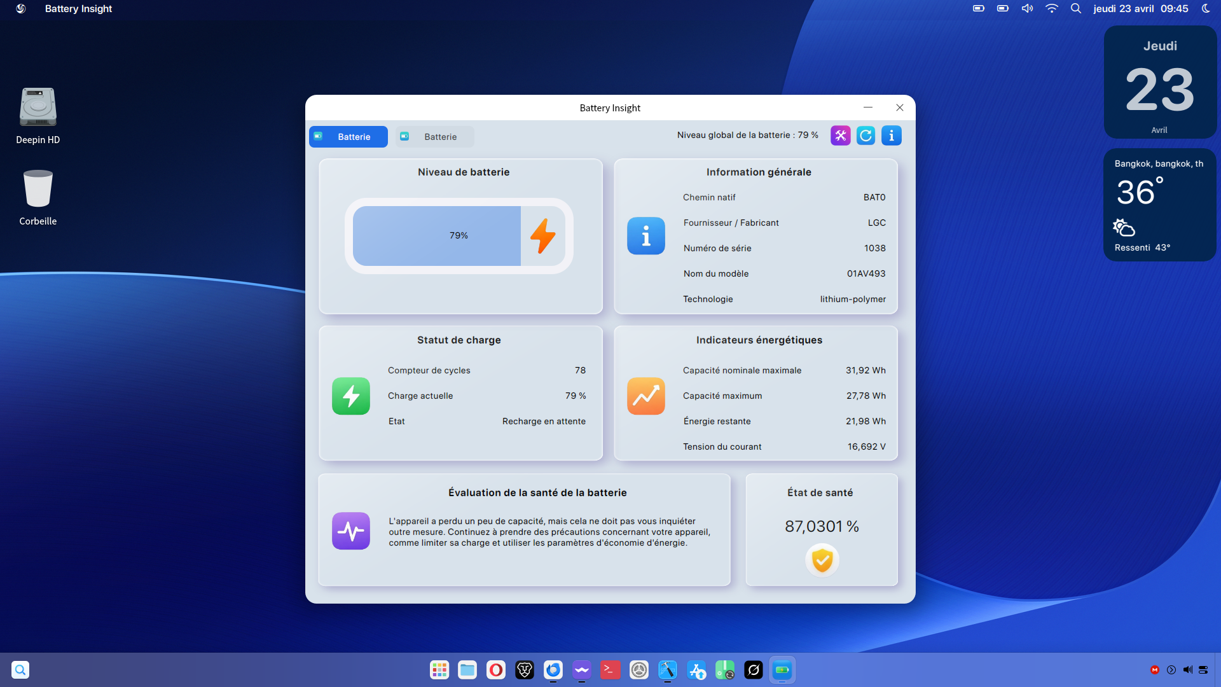Open the purple wave app in the dock

pos(582,670)
